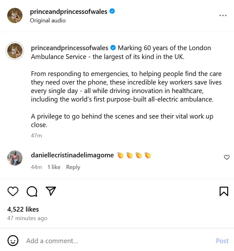
Task: Click verified badge beside caption username
Action: pyautogui.click(x=113, y=48)
